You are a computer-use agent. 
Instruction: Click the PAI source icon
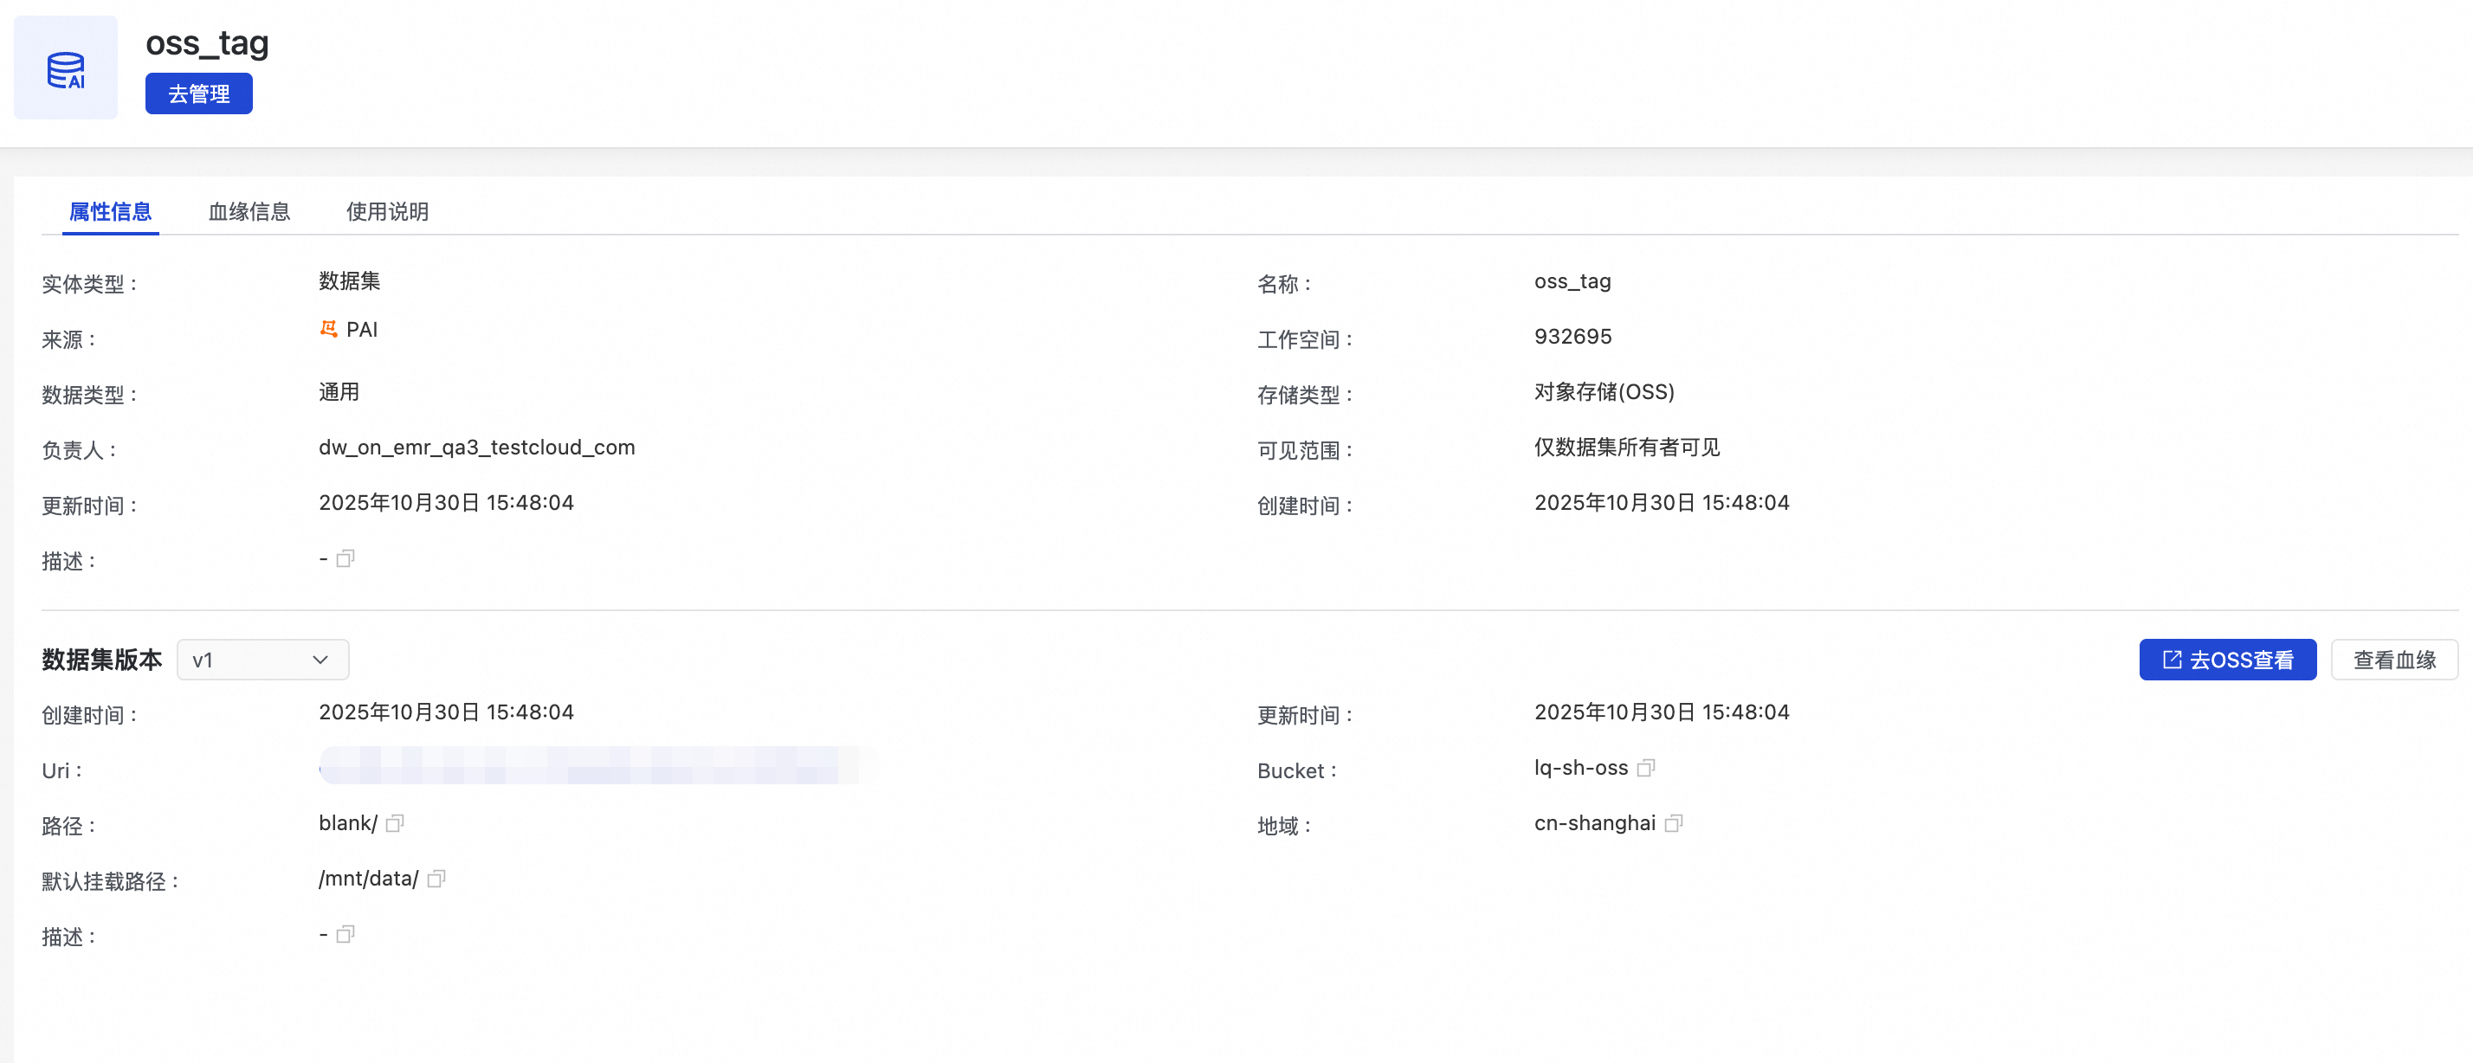point(328,329)
